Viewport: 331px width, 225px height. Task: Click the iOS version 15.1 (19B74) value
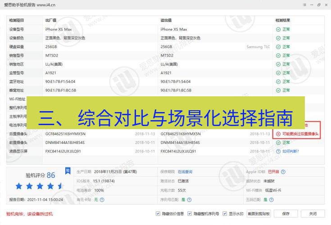[x=104, y=181]
